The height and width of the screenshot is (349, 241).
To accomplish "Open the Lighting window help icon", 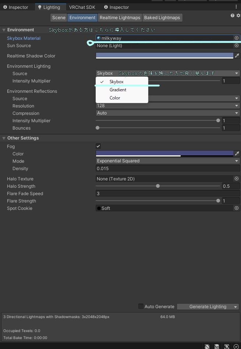I will tap(233, 15).
